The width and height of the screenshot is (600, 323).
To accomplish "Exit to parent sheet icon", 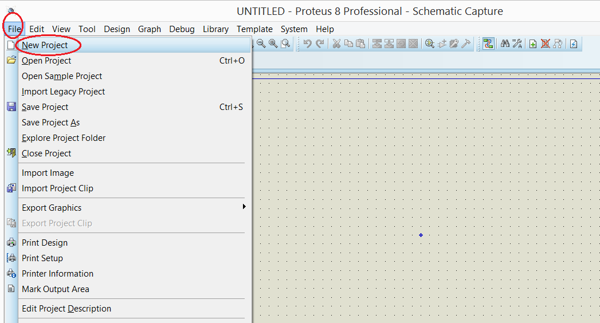I will point(558,44).
